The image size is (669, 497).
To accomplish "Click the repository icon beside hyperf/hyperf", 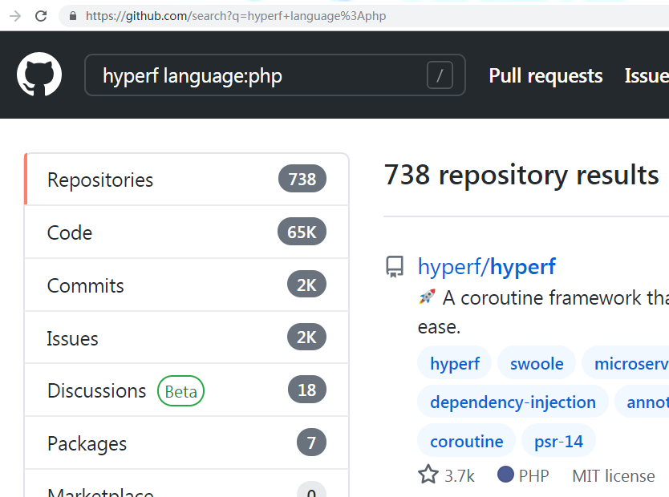I will [395, 267].
